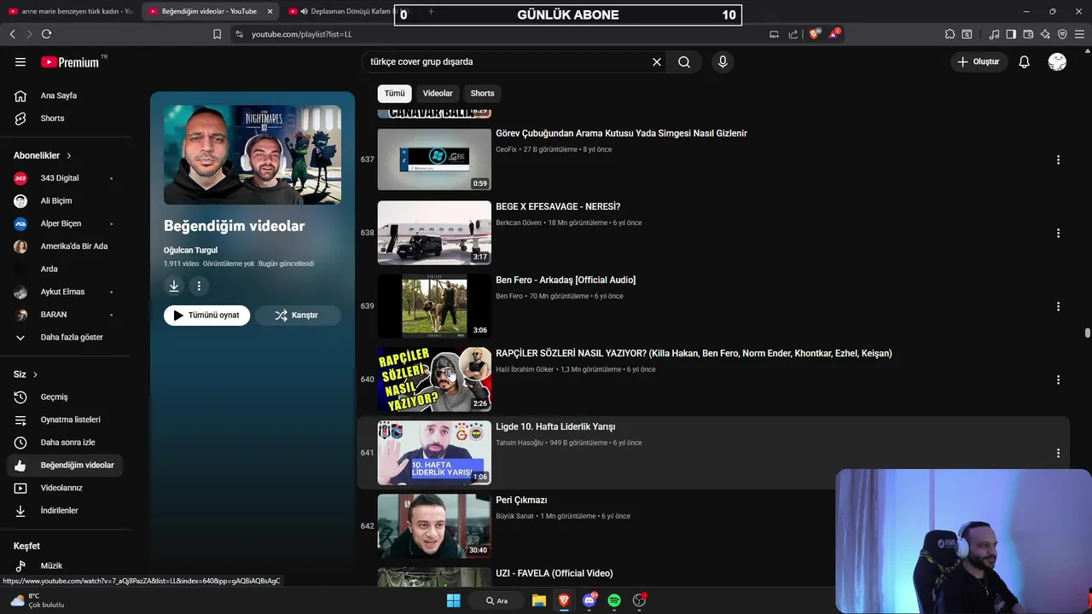Open Ligde 10. Hafta Liderlik Yarışı title
Image resolution: width=1092 pixels, height=614 pixels.
click(555, 426)
